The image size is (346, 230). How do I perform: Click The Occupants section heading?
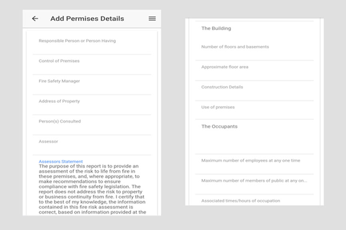219,127
